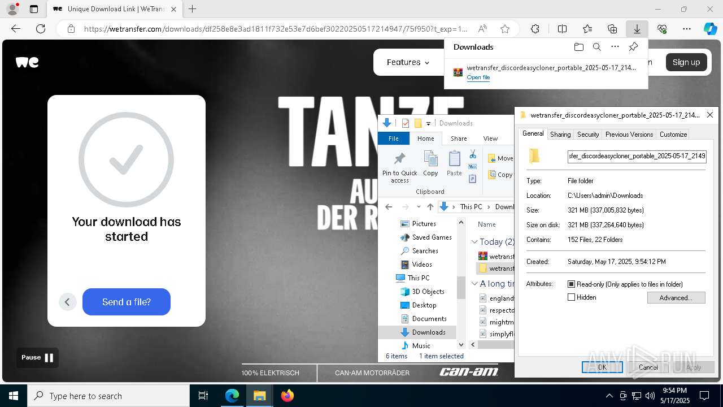Go back in browser
The height and width of the screenshot is (407, 723).
pos(16,29)
